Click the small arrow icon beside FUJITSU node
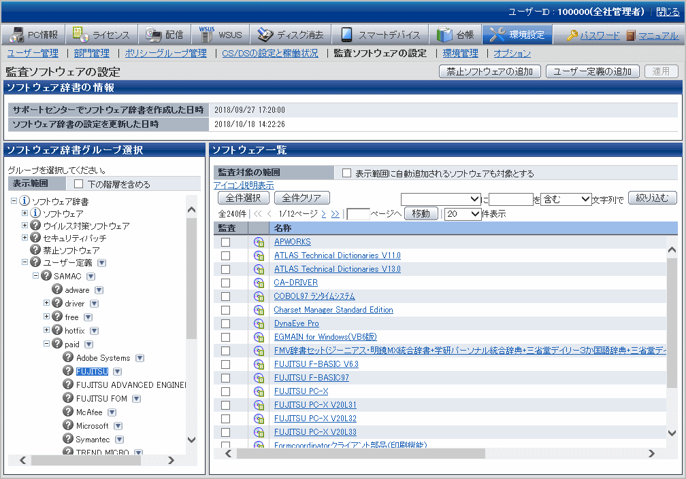The image size is (686, 479). [117, 372]
